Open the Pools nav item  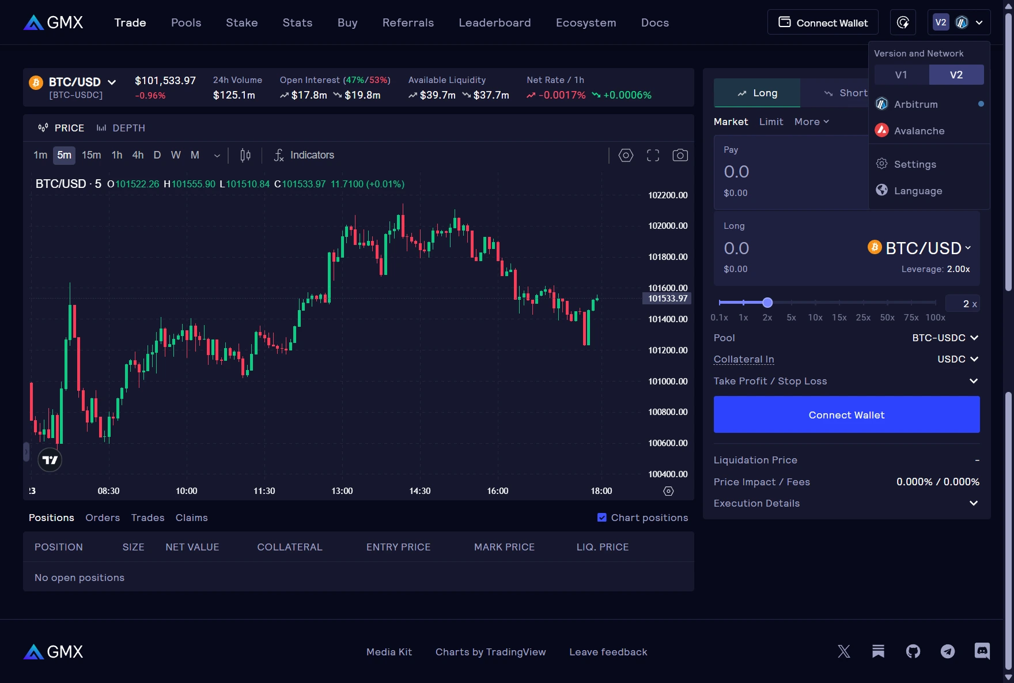[x=186, y=22]
